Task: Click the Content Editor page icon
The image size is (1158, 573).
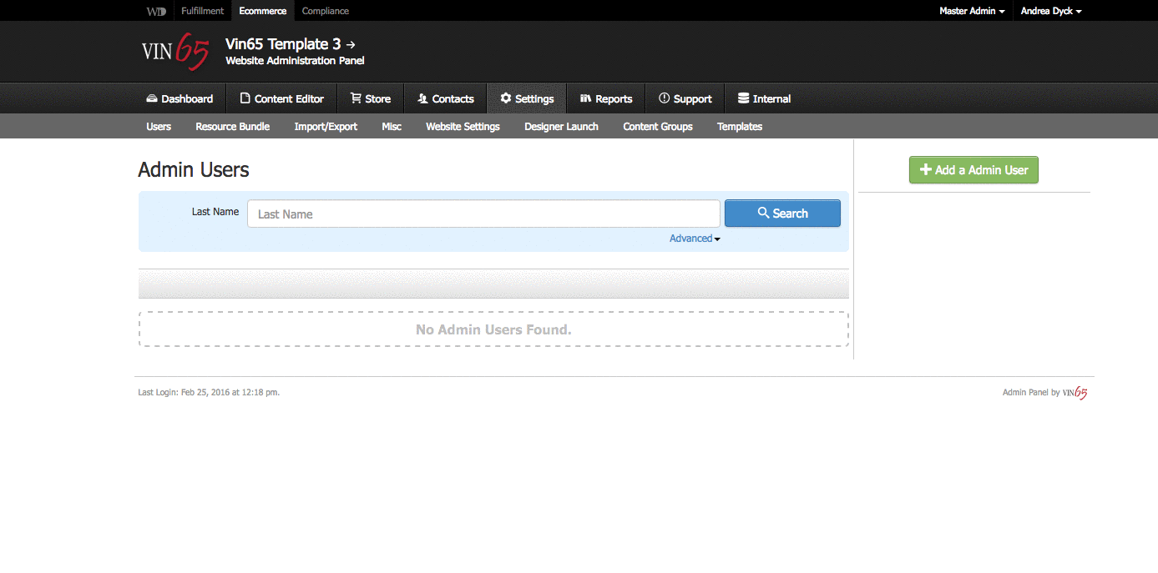Action: [x=245, y=98]
